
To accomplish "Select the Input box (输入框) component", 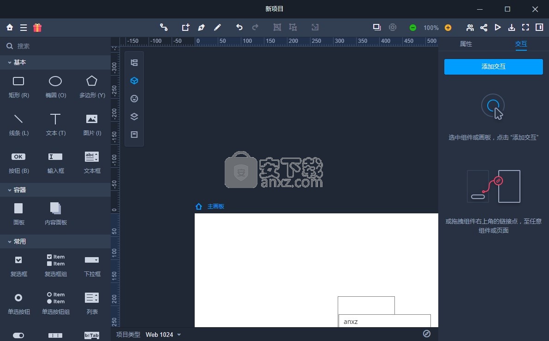I will [x=56, y=162].
